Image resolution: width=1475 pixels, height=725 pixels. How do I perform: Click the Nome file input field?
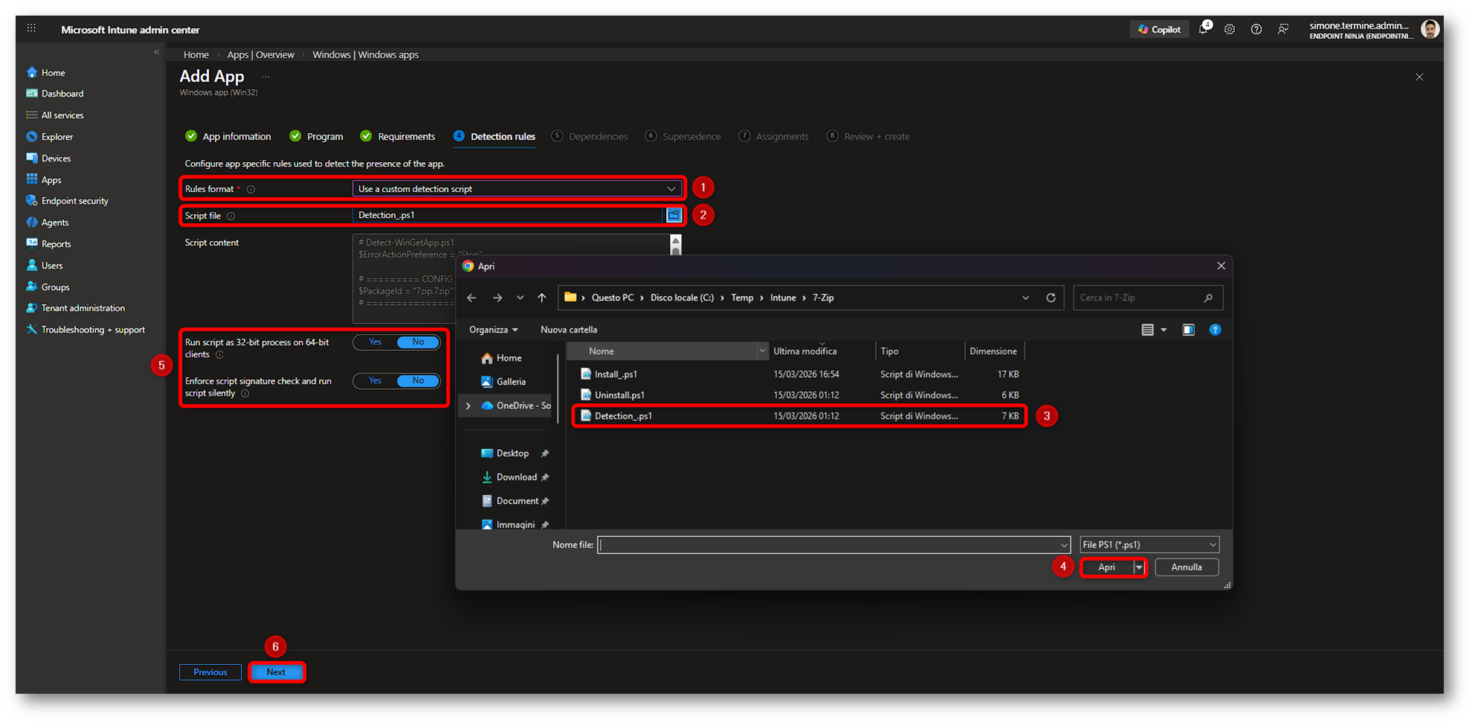coord(829,545)
